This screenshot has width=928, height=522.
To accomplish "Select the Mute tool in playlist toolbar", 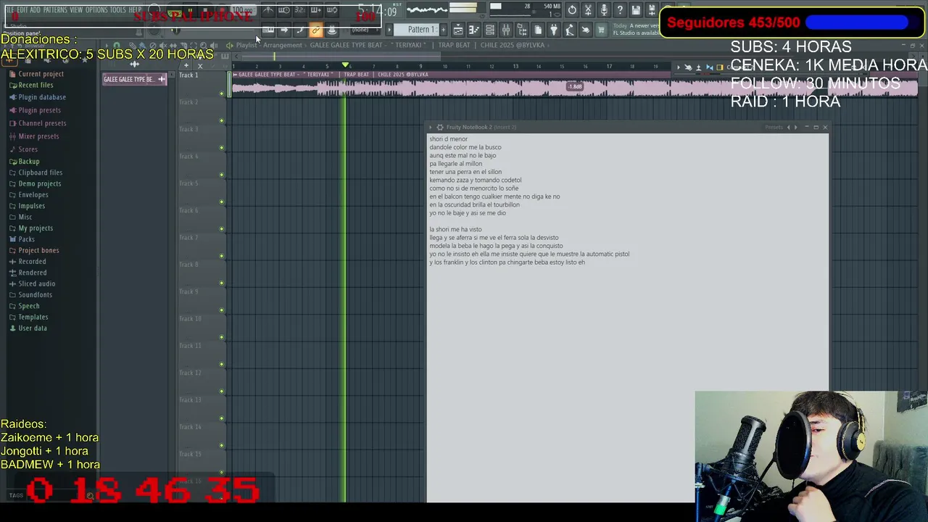I will 163,46.
